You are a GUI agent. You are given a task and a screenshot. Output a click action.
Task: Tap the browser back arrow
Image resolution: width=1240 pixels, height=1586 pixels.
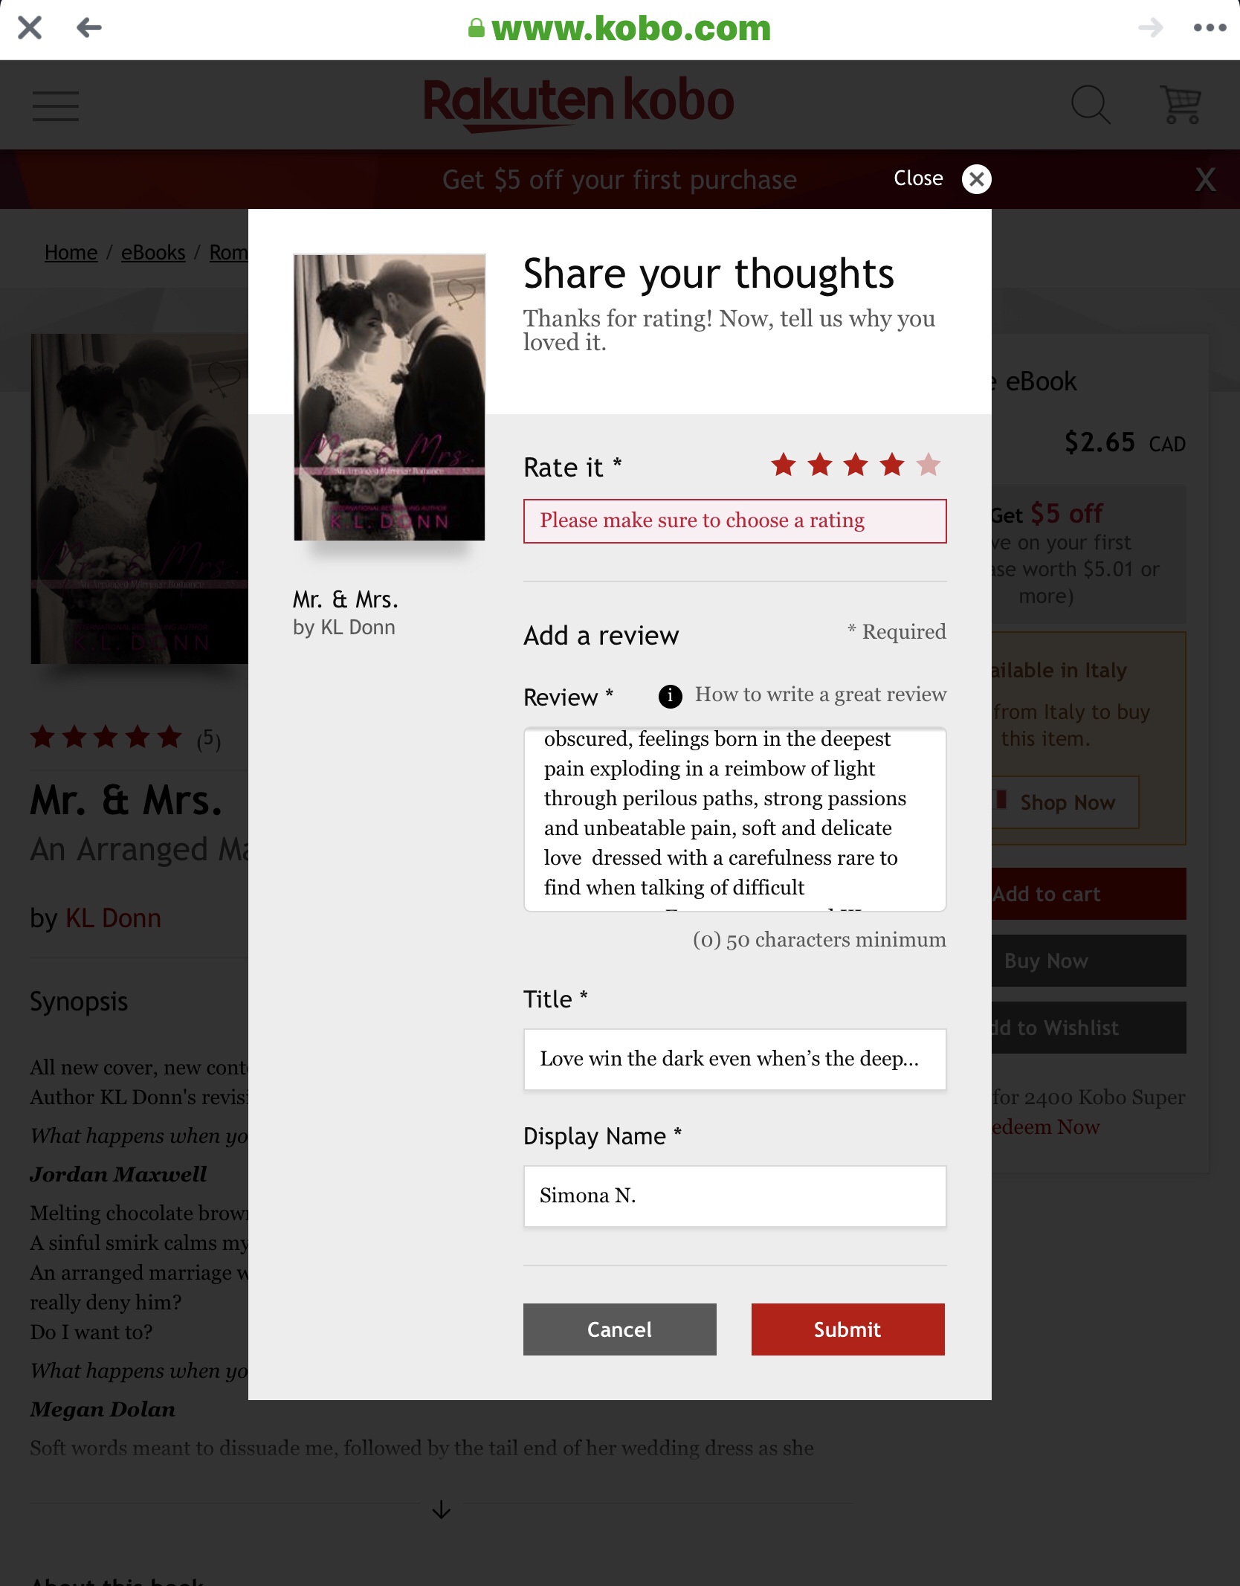[x=89, y=28]
